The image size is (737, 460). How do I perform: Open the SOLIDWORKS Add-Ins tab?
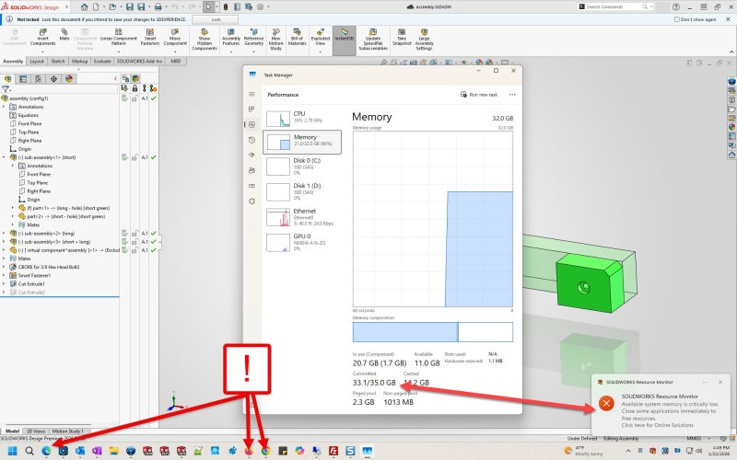point(139,62)
